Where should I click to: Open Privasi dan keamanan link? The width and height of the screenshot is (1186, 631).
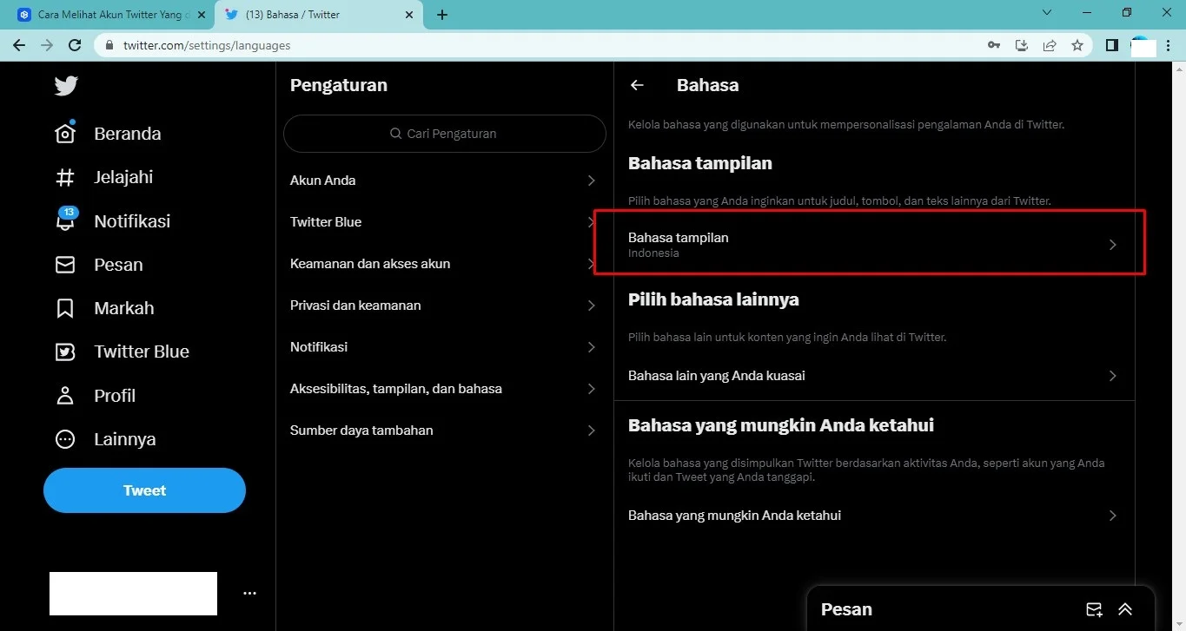[355, 306]
